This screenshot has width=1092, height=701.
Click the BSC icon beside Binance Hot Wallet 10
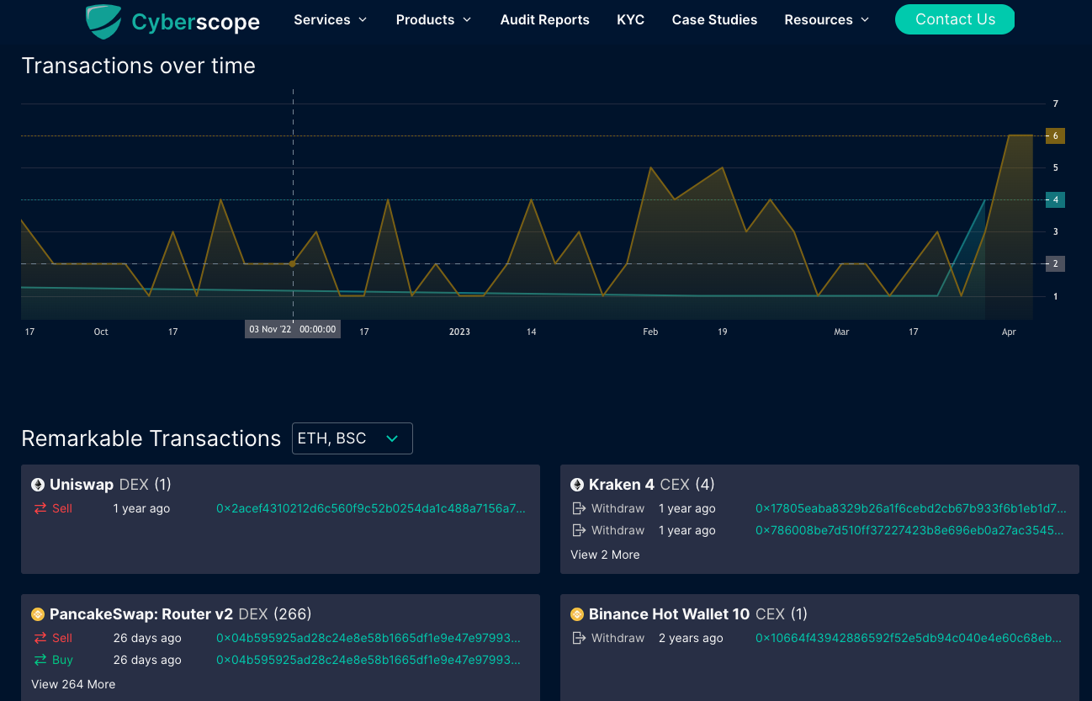pyautogui.click(x=577, y=614)
